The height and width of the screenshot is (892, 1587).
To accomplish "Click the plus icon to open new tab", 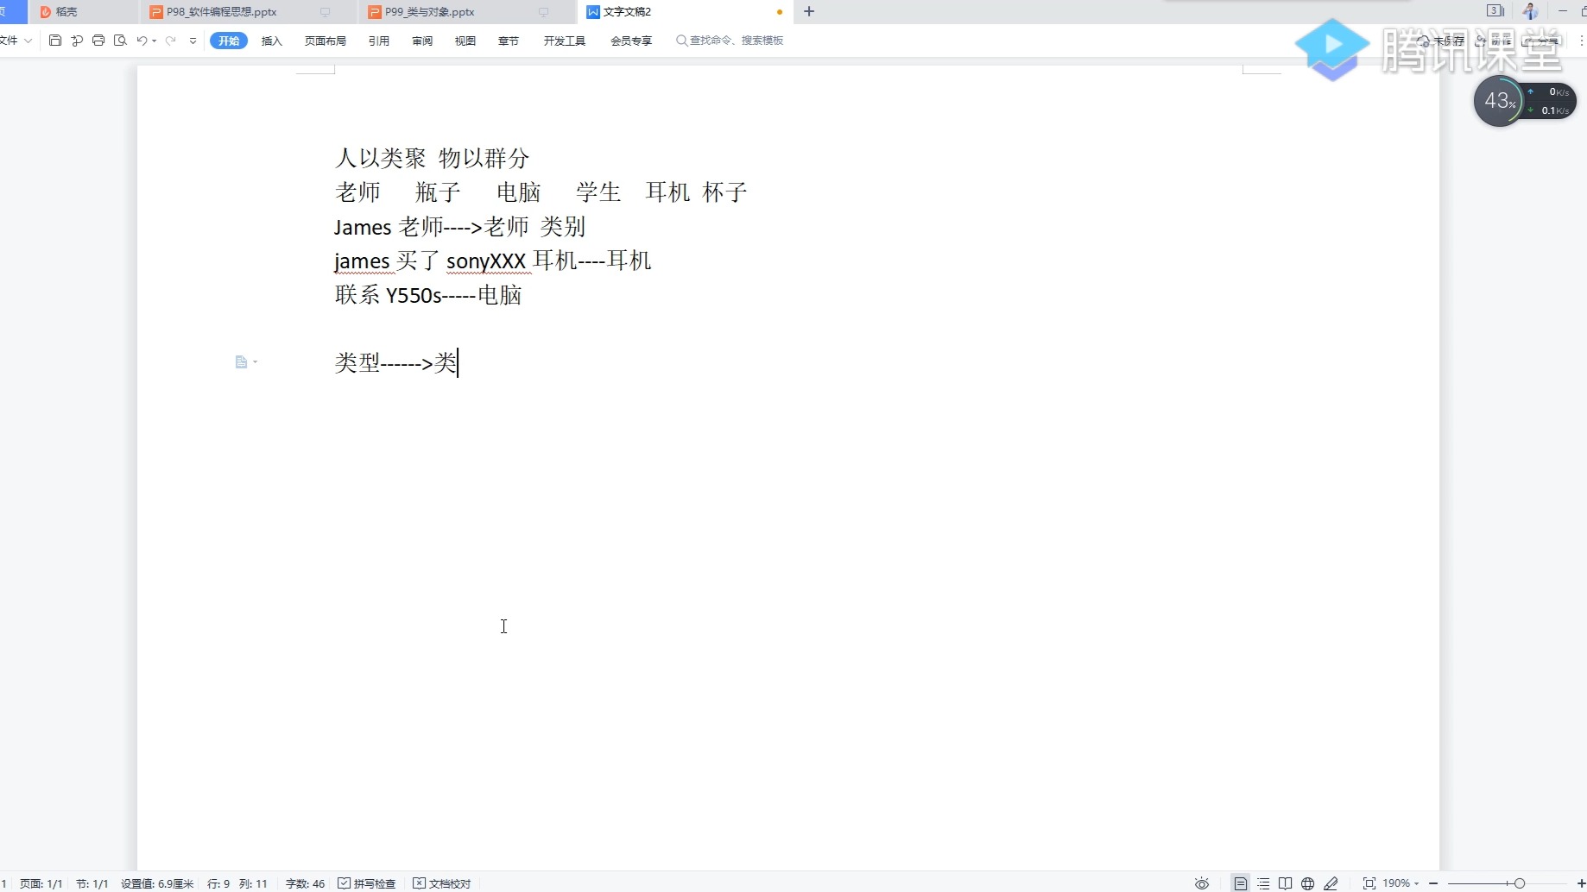I will (809, 11).
